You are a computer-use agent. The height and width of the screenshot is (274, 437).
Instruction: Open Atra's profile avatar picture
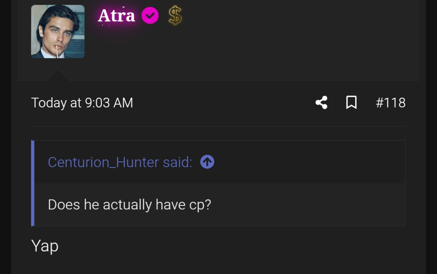(x=57, y=31)
